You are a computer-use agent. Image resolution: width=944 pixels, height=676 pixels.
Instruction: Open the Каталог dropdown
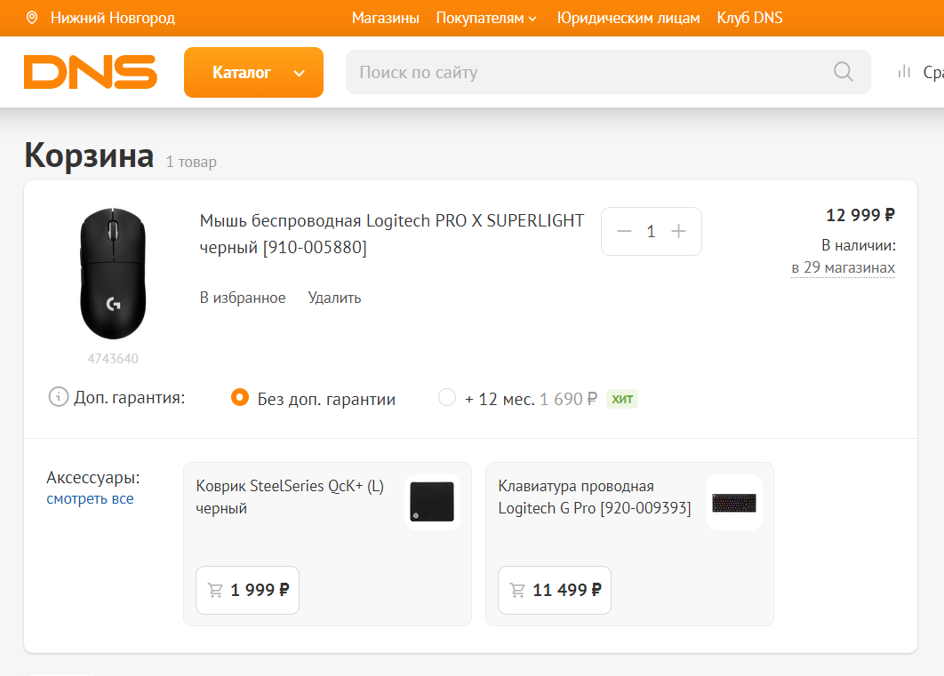click(x=253, y=72)
